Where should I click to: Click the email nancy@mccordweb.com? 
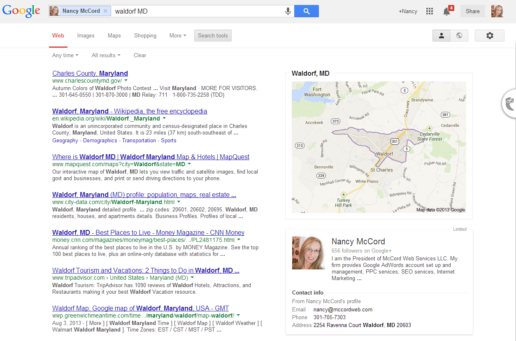click(343, 309)
